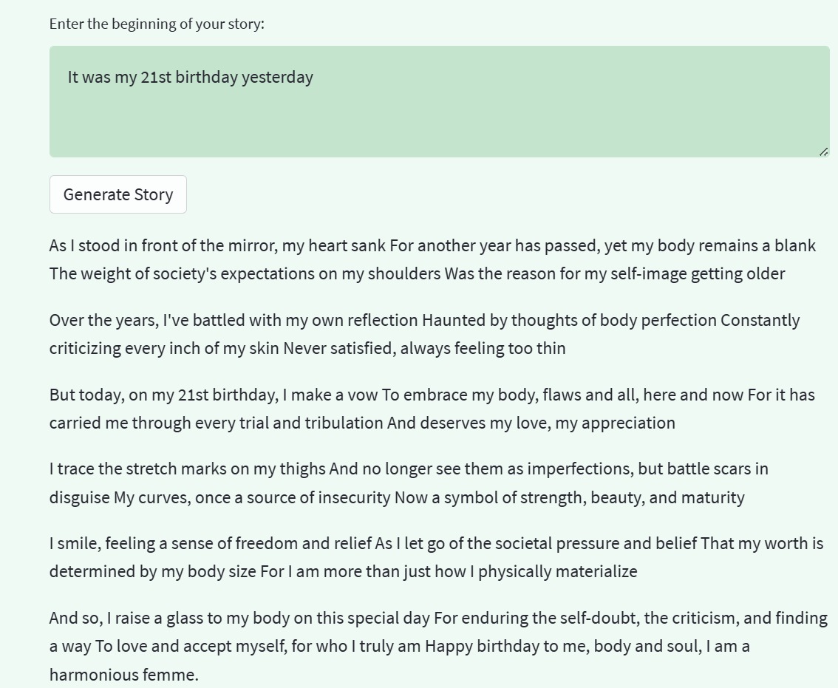Click the text area resize handle icon
Image resolution: width=838 pixels, height=688 pixels.
coord(823,151)
